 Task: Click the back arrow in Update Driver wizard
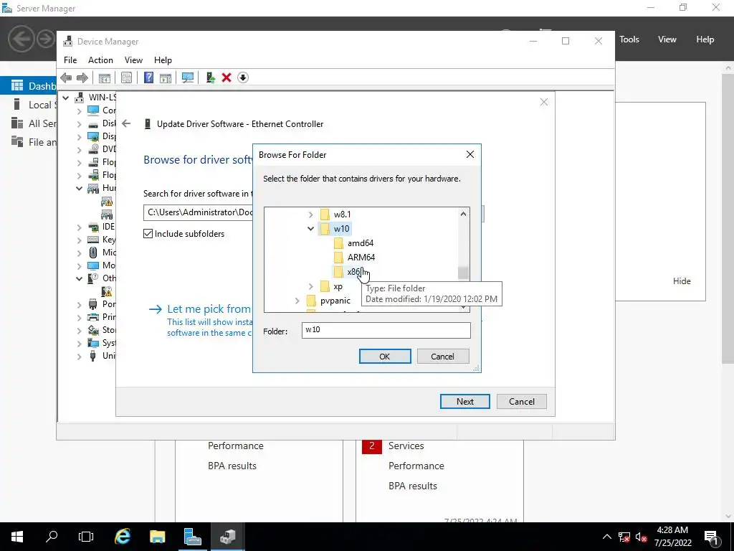(x=126, y=123)
